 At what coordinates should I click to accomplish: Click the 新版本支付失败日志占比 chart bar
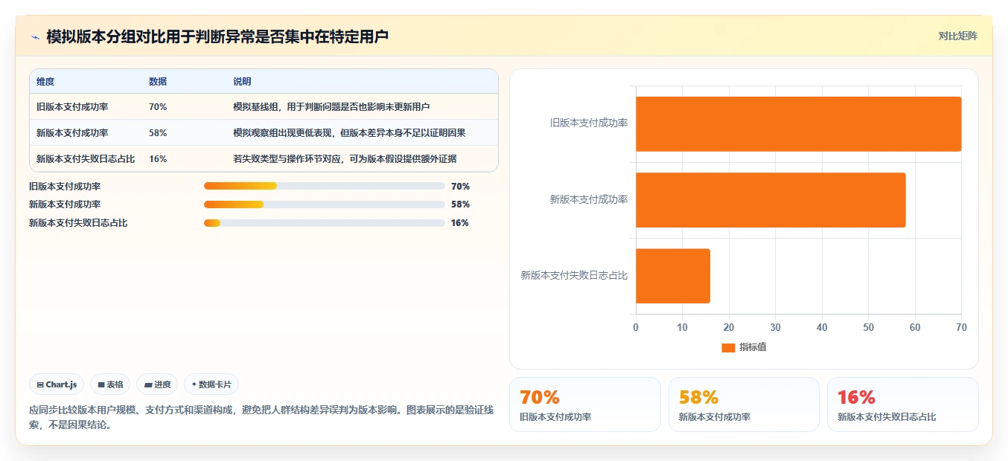coord(673,276)
